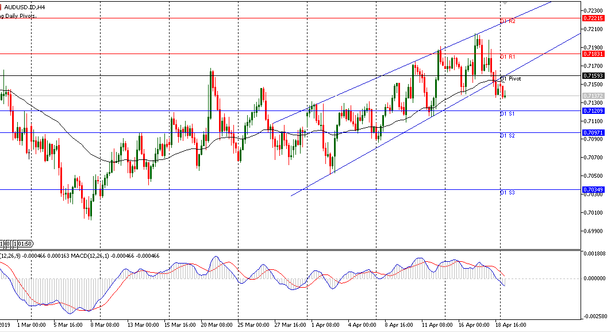Click the MACD(12,26,1) indicator label
611x332 pixels.
pyautogui.click(x=91, y=256)
